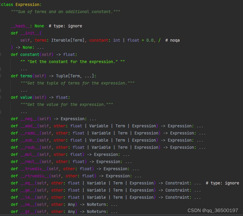This screenshot has height=216, width=243.
Task: Place cursor in the Expression class name
Action: [x=28, y=4]
